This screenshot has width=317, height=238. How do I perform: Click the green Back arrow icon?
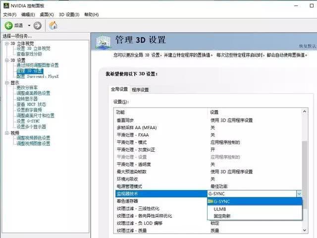click(9, 25)
